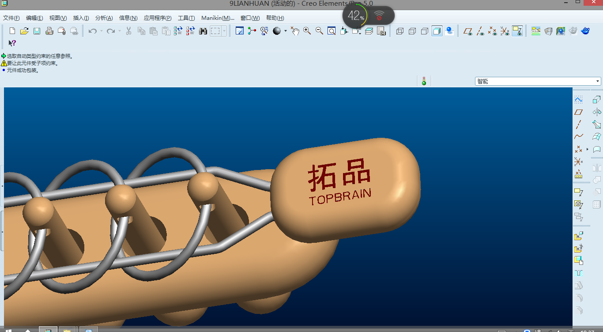
Task: Toggle datum axes display
Action: click(x=480, y=31)
